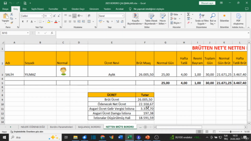Viewport: 251px width, 141px height.
Task: Increase decimal places
Action: [118, 22]
